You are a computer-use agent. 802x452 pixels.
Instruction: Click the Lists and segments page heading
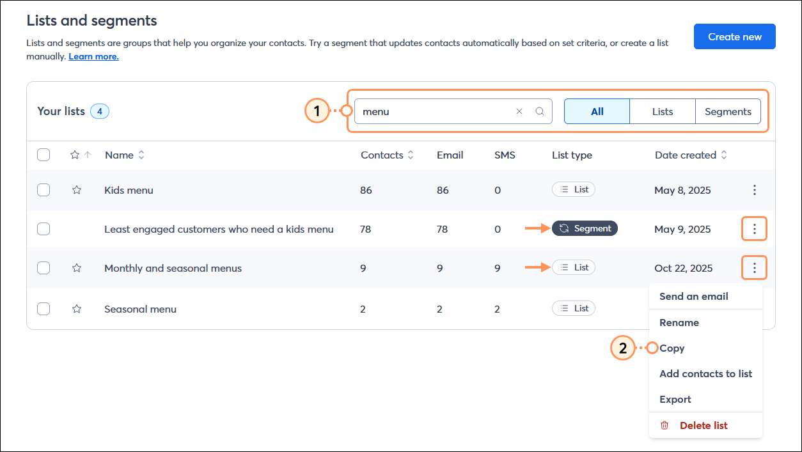pyautogui.click(x=91, y=20)
